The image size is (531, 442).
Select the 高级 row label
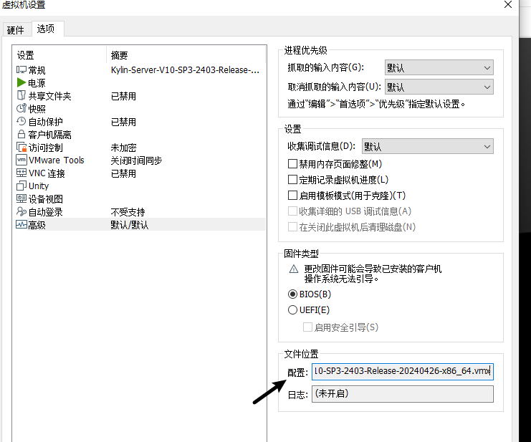click(x=37, y=225)
